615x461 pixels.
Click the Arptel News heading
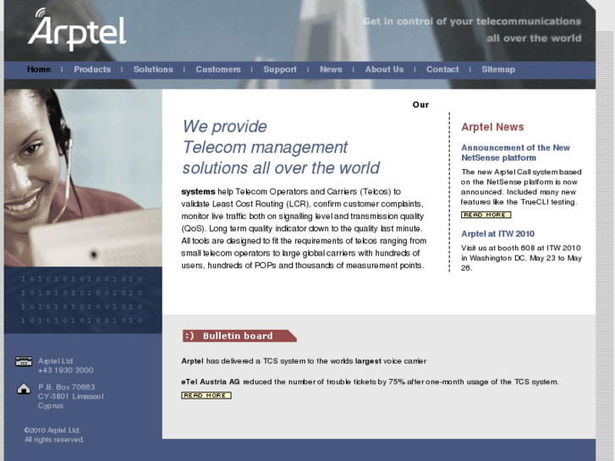492,127
